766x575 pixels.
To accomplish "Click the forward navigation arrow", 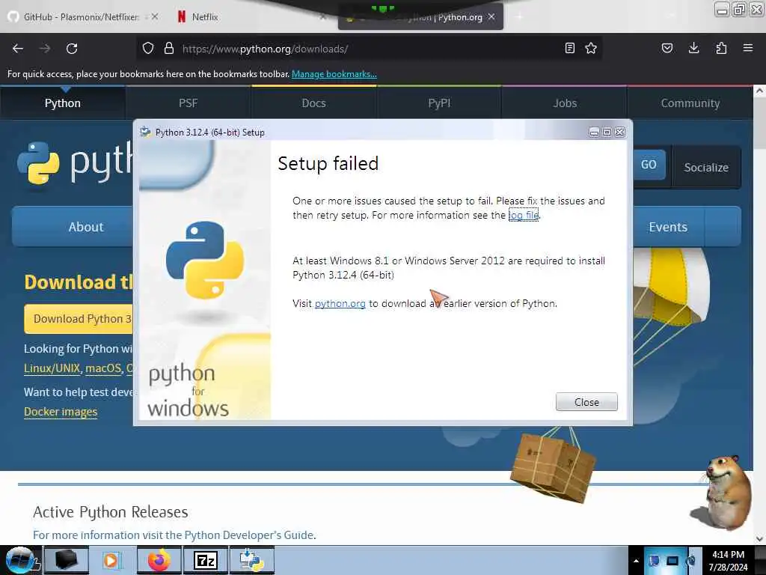I will point(45,49).
